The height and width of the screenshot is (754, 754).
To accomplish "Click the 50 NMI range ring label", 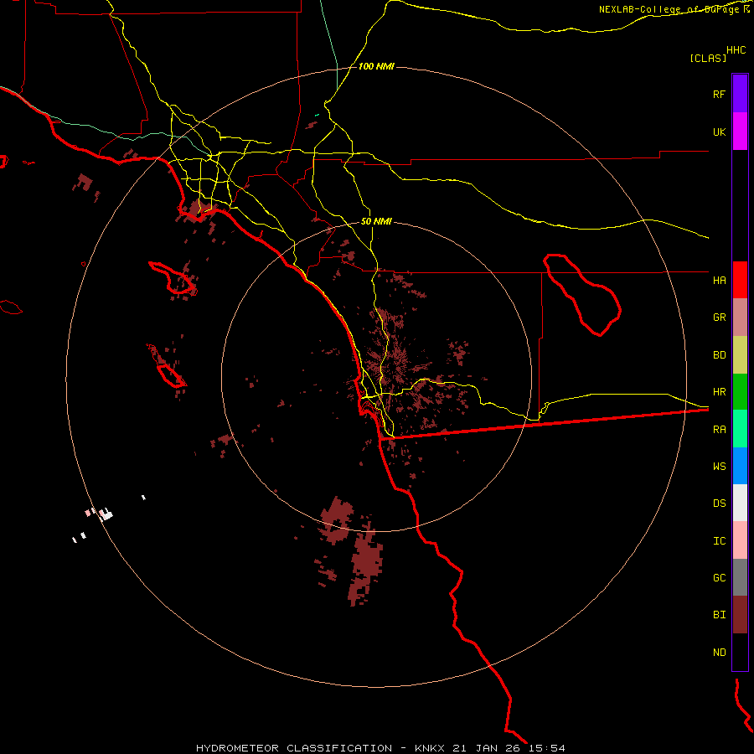I will tap(376, 221).
